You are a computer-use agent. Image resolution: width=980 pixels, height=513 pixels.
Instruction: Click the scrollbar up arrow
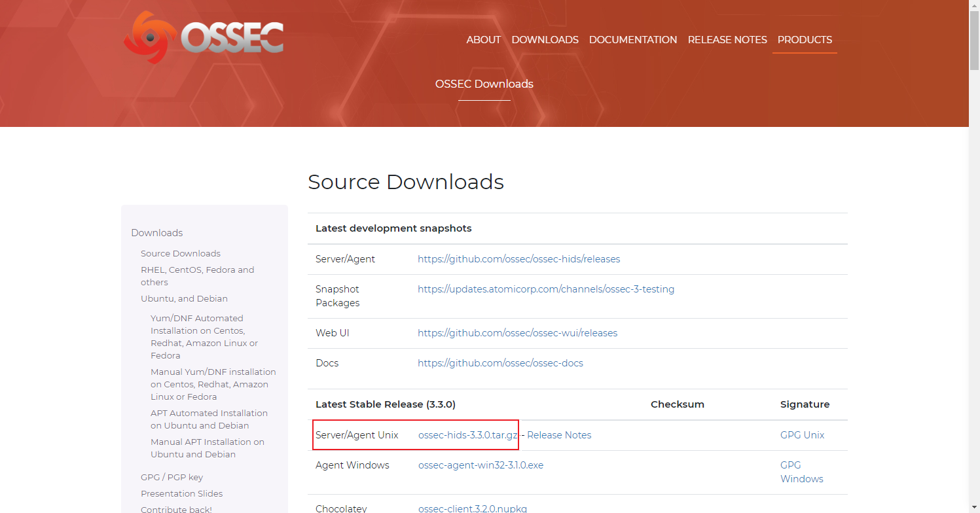coord(974,5)
